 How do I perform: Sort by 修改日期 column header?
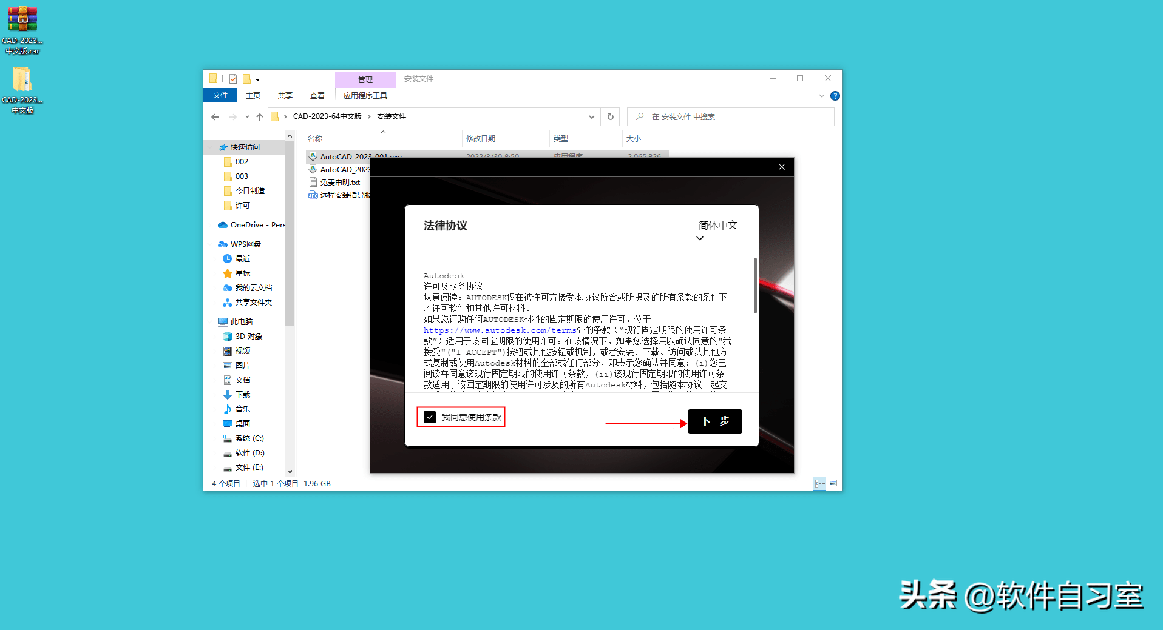click(481, 139)
